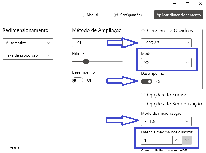Open the Manual page icon
The image size is (206, 153).
(x=82, y=15)
